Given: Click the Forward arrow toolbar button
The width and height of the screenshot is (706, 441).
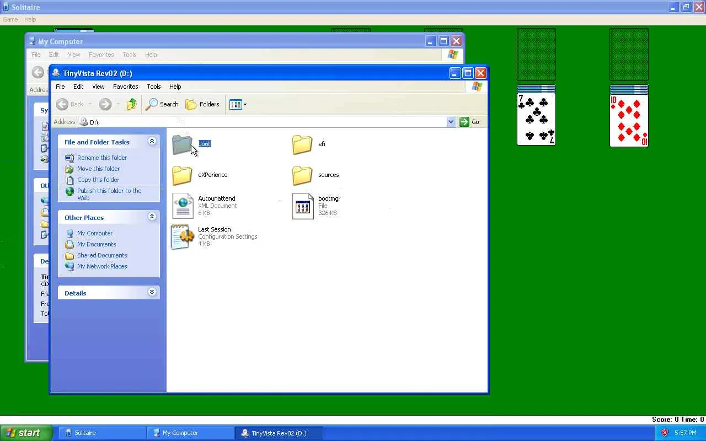Looking at the screenshot, I should tap(105, 104).
